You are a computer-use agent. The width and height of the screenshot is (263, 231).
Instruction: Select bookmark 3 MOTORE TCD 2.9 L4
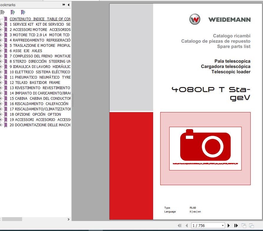tap(39, 35)
